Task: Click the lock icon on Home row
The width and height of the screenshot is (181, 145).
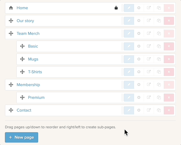Action: [116, 8]
